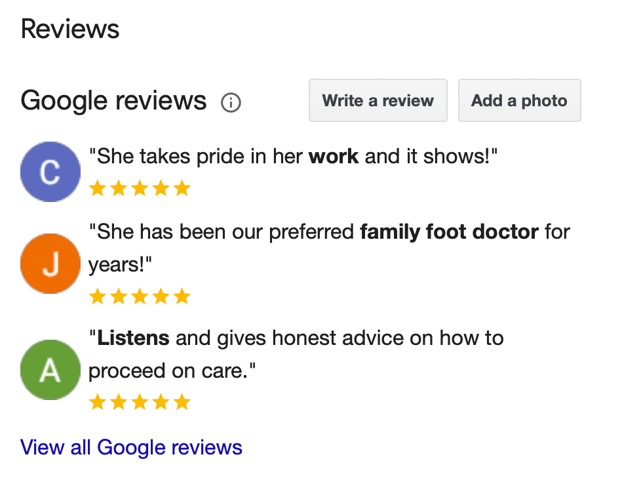Image resolution: width=641 pixels, height=484 pixels.
Task: Click the Google reviews heading
Action: pos(112,100)
